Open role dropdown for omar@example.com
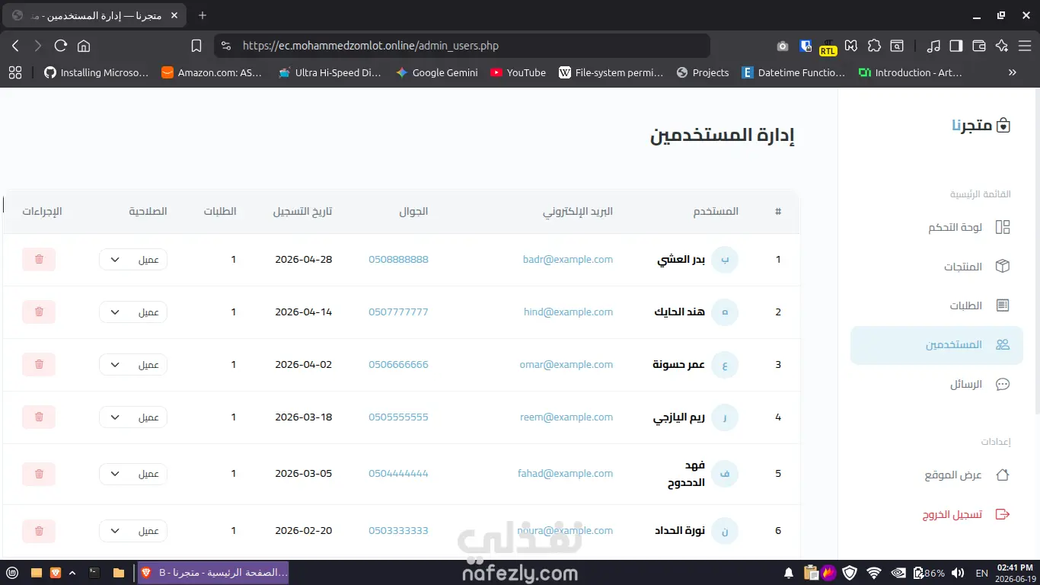 point(133,365)
